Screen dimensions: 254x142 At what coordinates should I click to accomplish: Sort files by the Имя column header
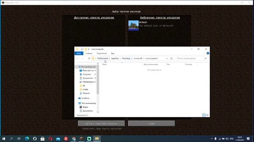pos(104,64)
